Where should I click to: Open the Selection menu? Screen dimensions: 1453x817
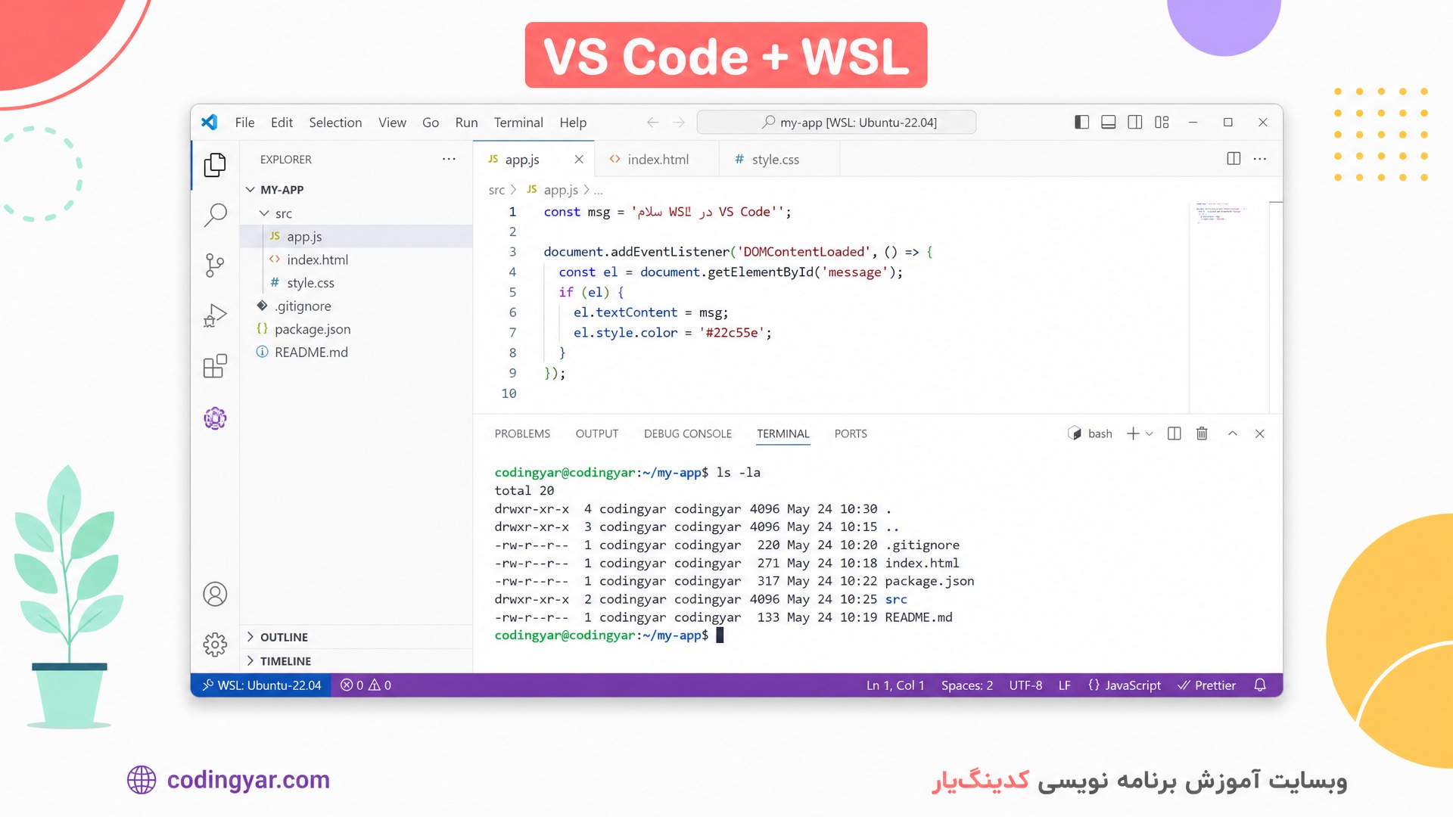click(335, 123)
